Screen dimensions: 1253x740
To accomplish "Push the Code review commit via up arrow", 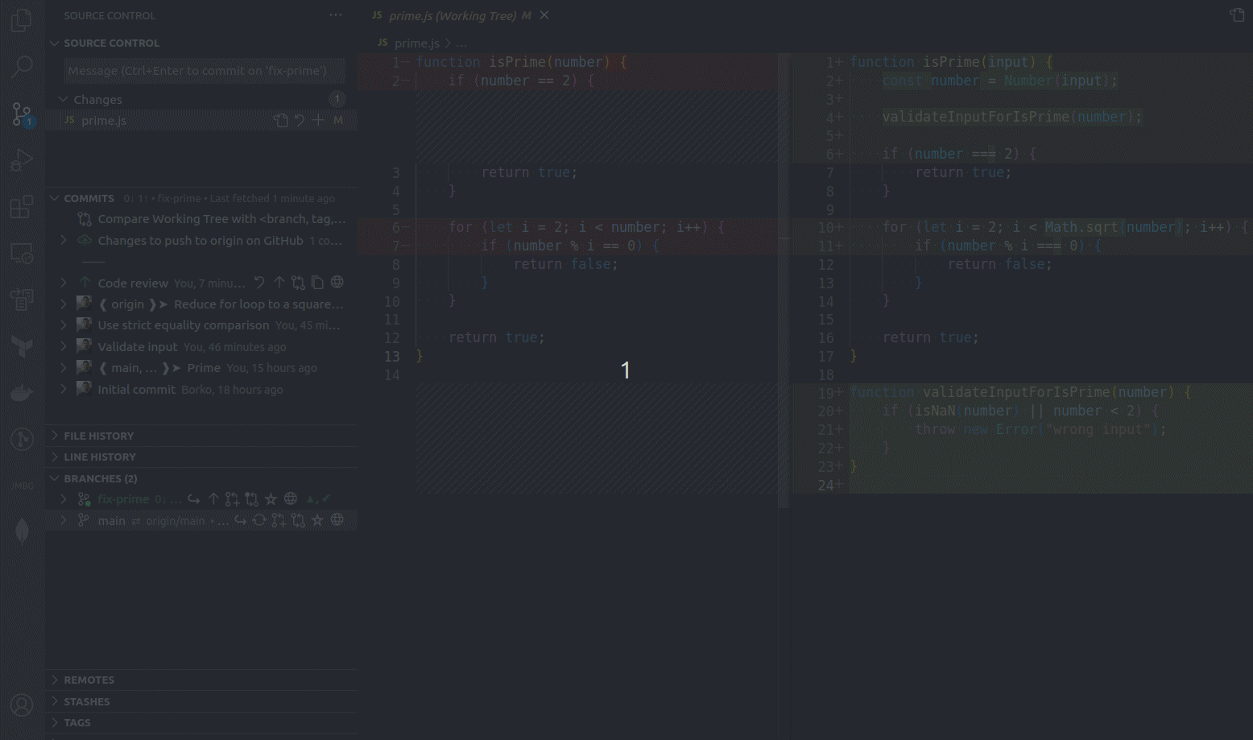I will (x=279, y=282).
